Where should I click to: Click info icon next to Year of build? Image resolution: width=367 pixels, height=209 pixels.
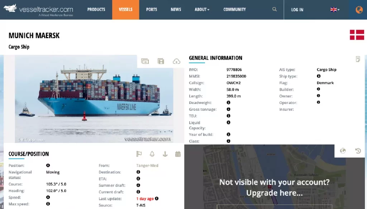click(x=228, y=134)
